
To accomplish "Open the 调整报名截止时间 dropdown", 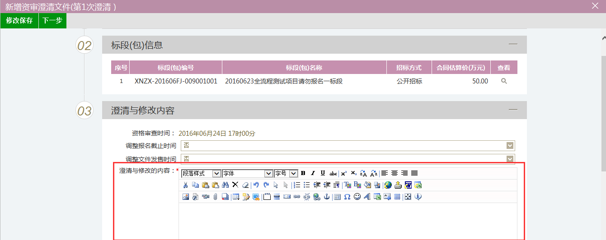I will [x=348, y=145].
